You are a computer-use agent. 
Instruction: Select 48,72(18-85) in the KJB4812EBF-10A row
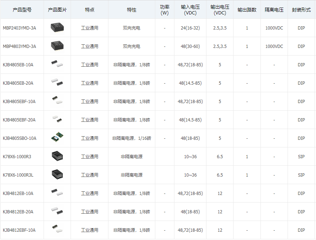coord(190,230)
